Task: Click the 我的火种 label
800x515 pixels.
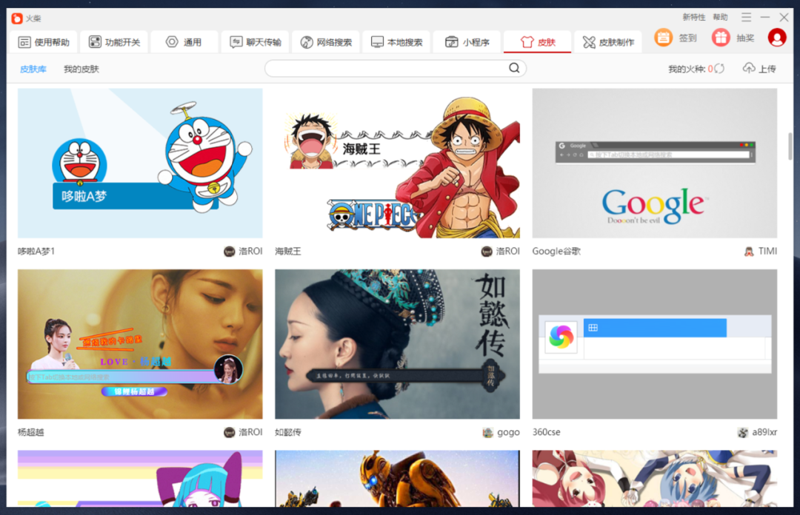Action: coord(687,69)
